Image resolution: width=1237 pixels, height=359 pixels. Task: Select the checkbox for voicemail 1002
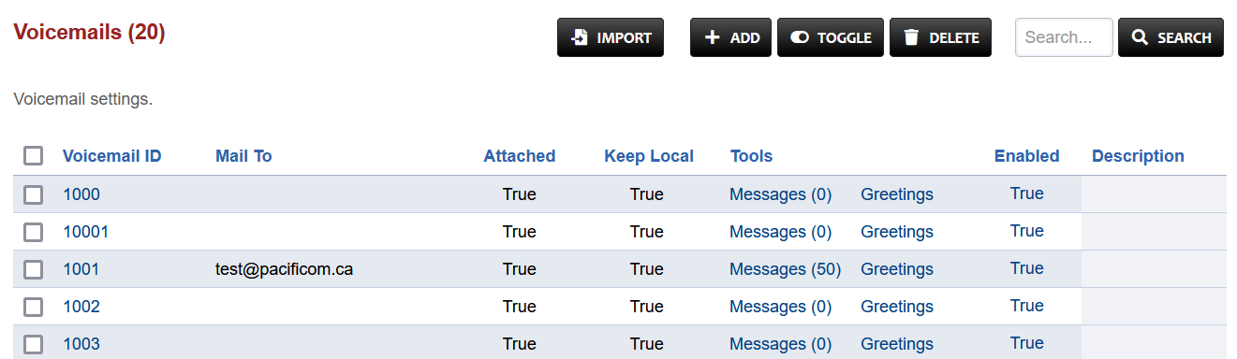coord(34,307)
